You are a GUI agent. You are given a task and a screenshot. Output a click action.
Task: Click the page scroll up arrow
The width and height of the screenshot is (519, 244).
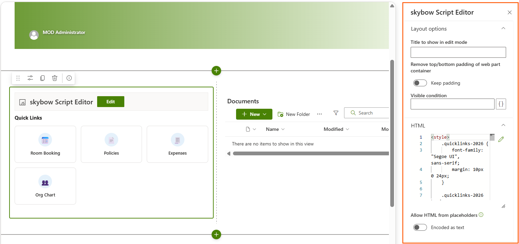pyautogui.click(x=392, y=5)
